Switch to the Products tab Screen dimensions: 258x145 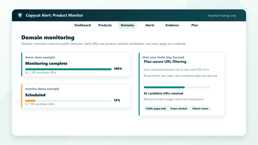coord(105,25)
